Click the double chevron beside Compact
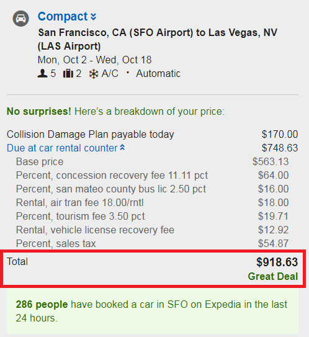The width and height of the screenshot is (309, 337). 93,17
